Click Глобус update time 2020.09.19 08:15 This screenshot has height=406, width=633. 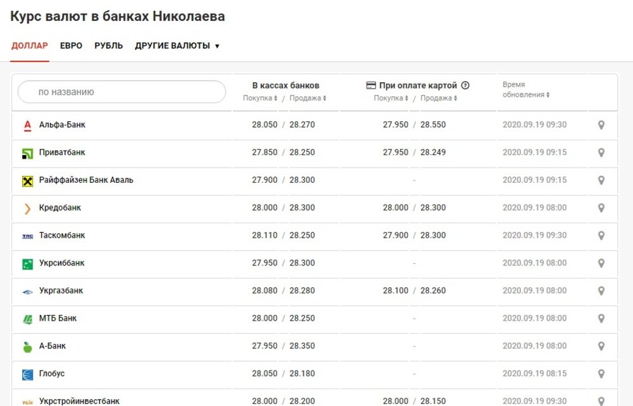pos(534,373)
